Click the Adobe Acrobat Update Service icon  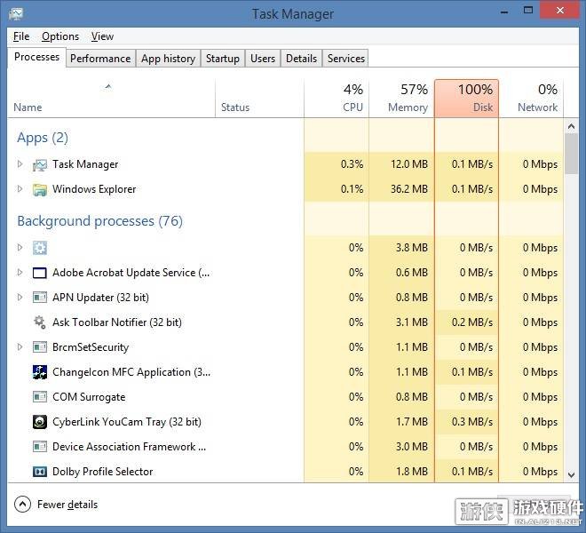click(40, 273)
